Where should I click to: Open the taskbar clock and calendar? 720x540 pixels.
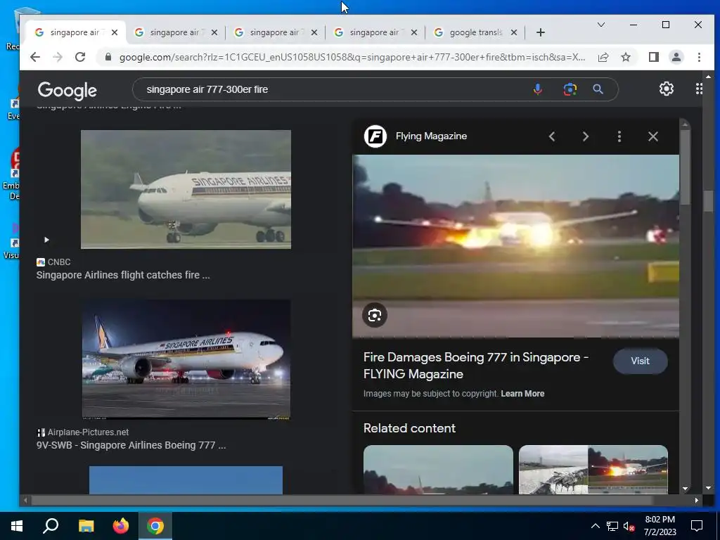click(x=660, y=526)
